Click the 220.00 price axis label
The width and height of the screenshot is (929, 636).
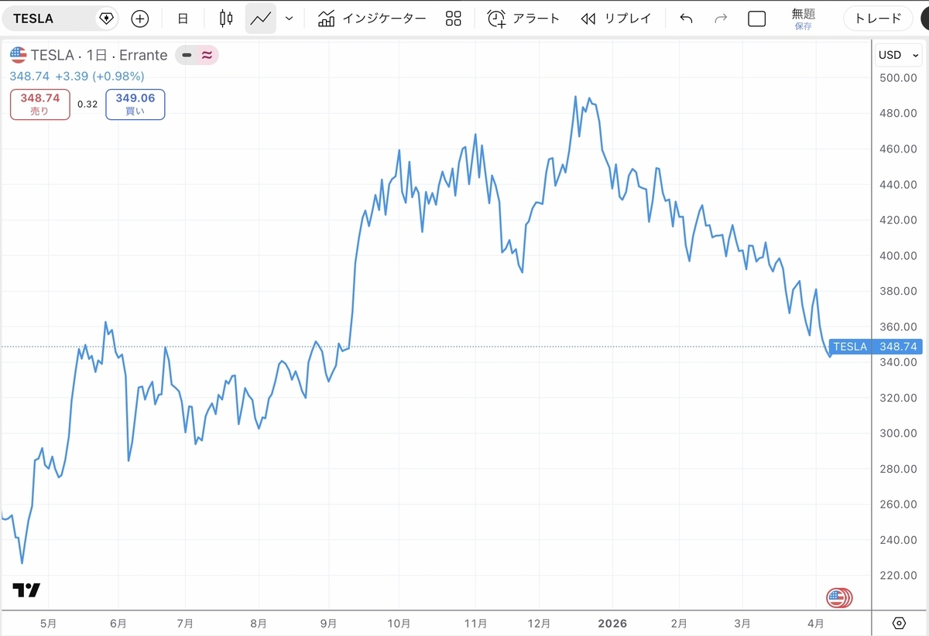point(898,576)
